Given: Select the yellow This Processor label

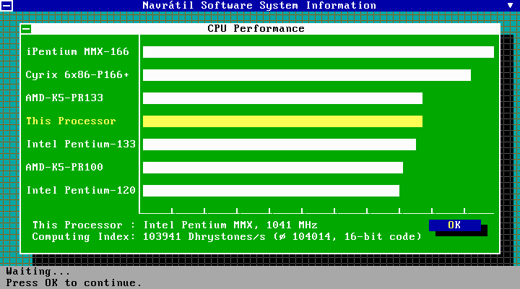Looking at the screenshot, I should click(71, 121).
